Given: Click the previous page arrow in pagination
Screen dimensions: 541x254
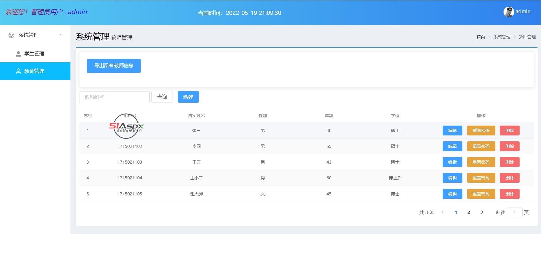Looking at the screenshot, I should pos(443,212).
